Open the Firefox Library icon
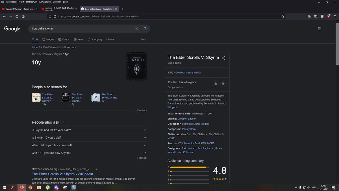The image size is (339, 191). click(309, 16)
